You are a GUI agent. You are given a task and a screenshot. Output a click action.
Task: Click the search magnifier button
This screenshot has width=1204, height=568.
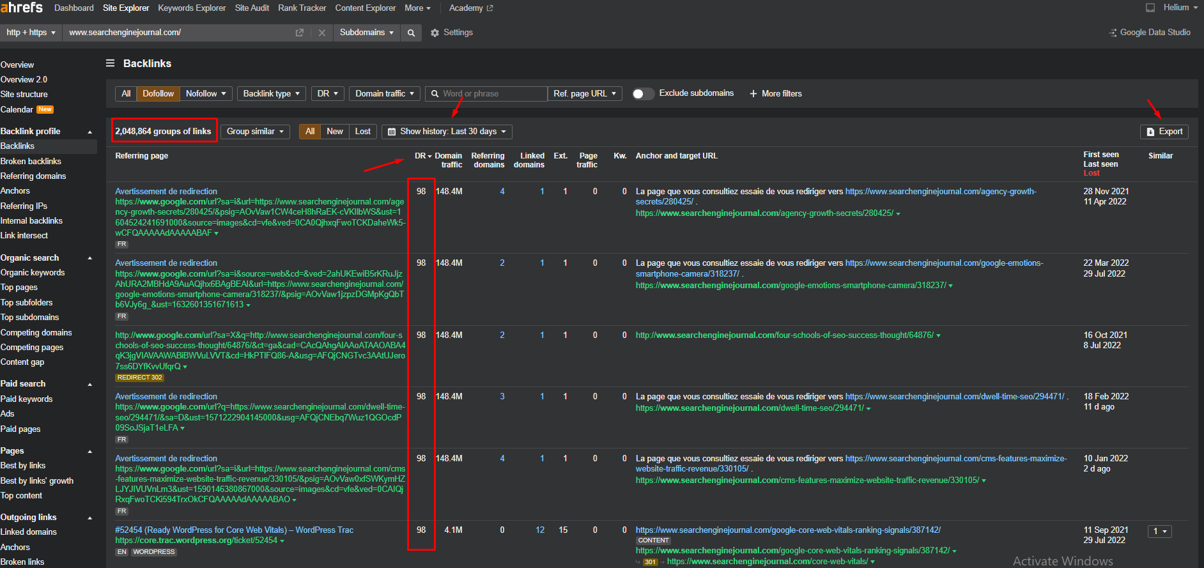(x=411, y=33)
